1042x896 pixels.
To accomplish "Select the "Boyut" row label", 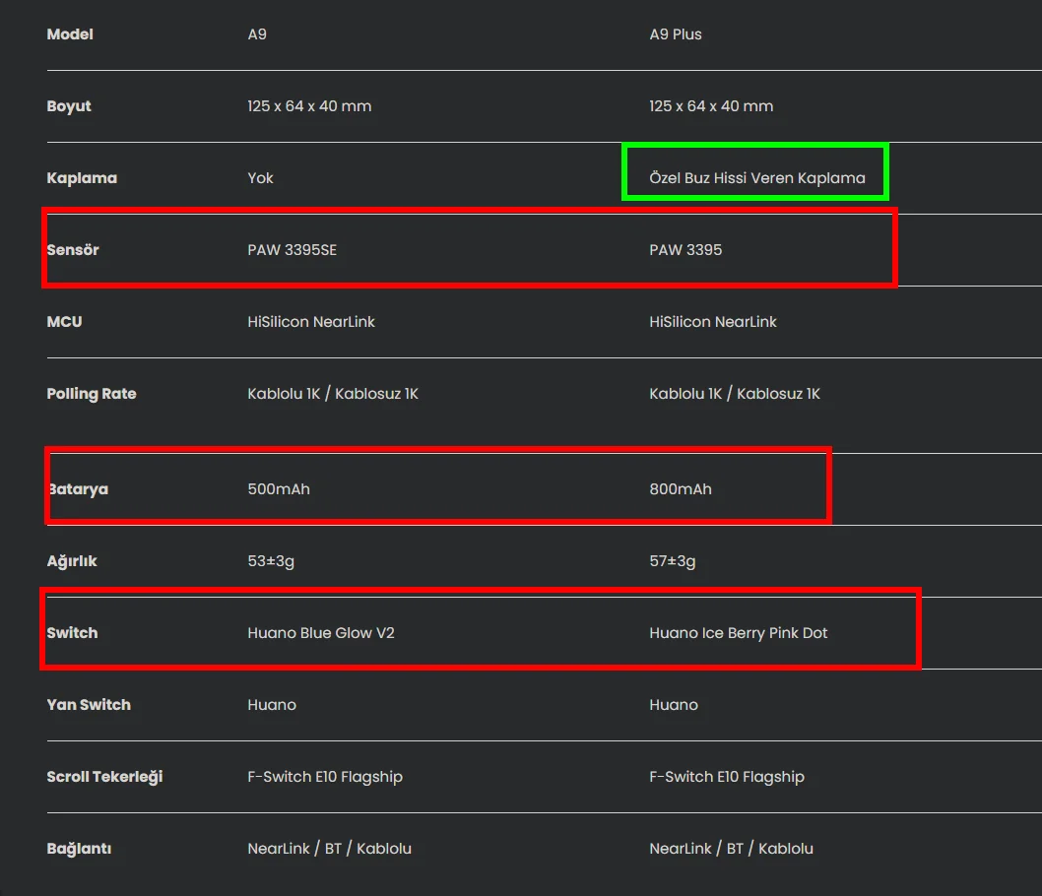I will [68, 106].
